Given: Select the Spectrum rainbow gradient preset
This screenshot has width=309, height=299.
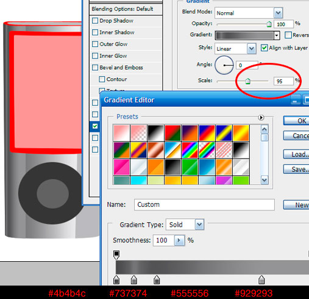Looking at the screenshot, I should coord(190,150).
